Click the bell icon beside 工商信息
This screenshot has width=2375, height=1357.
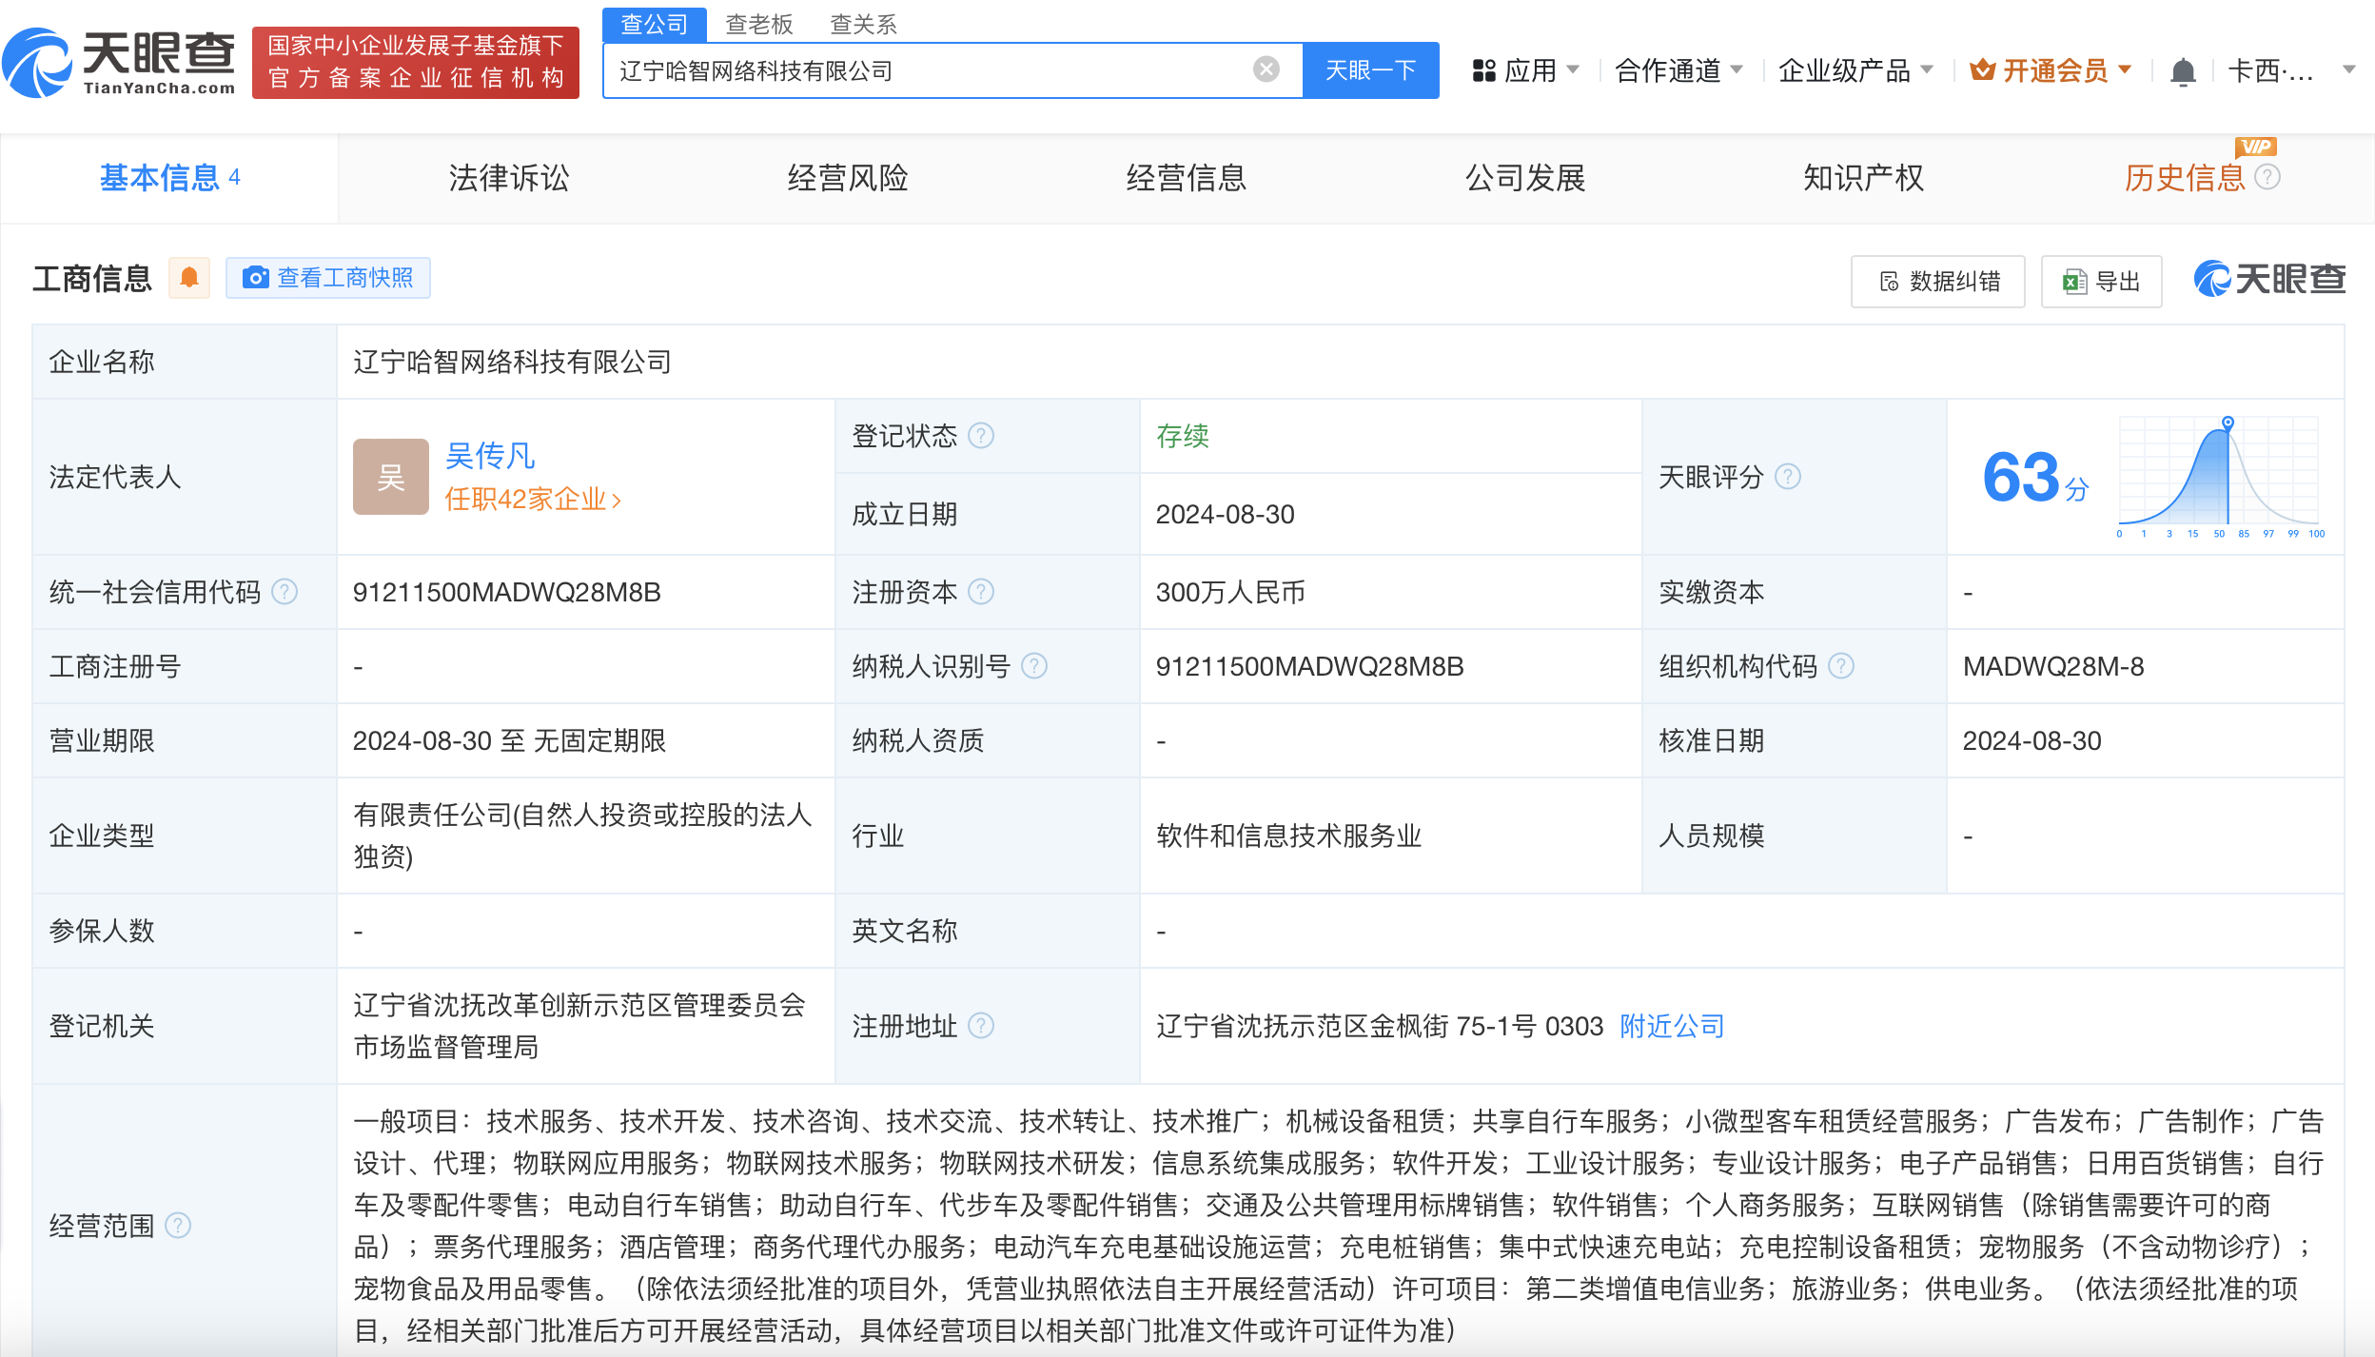click(x=189, y=277)
